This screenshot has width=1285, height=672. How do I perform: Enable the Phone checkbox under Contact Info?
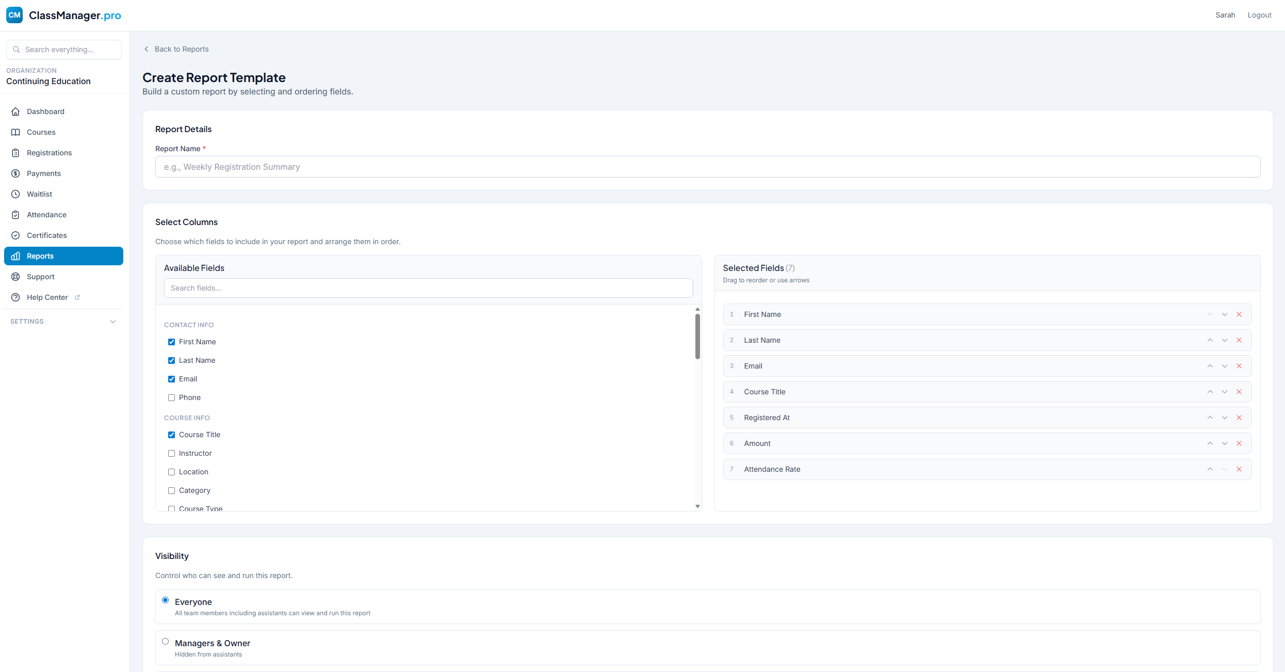tap(171, 397)
